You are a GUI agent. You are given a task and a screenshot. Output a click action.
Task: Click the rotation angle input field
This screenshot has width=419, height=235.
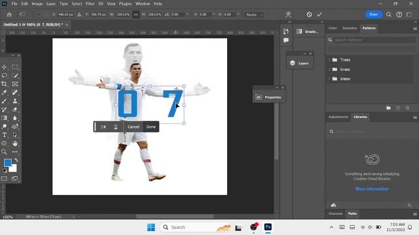coord(177,14)
